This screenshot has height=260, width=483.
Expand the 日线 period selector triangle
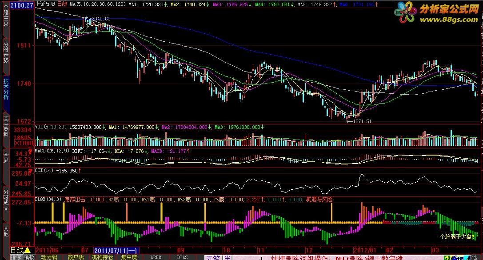pos(27,250)
